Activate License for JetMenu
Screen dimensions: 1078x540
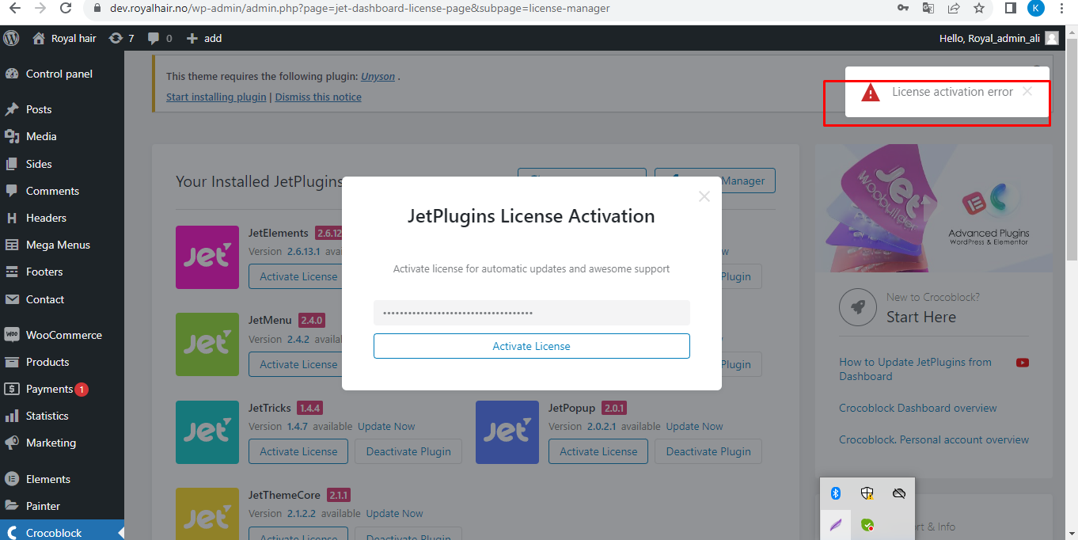[296, 364]
